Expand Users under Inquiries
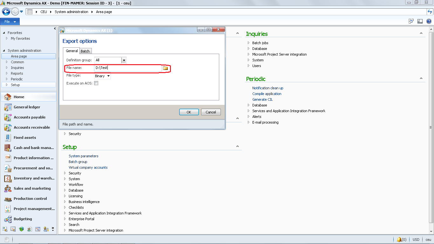The height and width of the screenshot is (244, 434). 249,66
